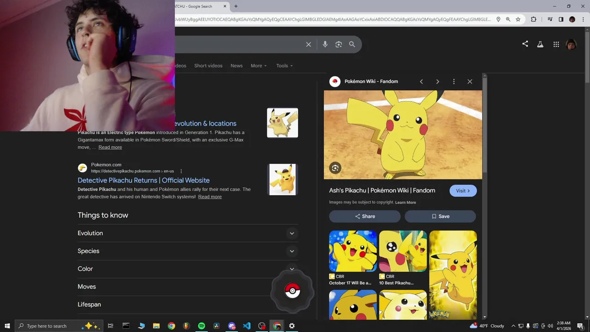Open the Detective Pikachu result thumbnail
Screen dimensions: 590x332
[283, 179]
